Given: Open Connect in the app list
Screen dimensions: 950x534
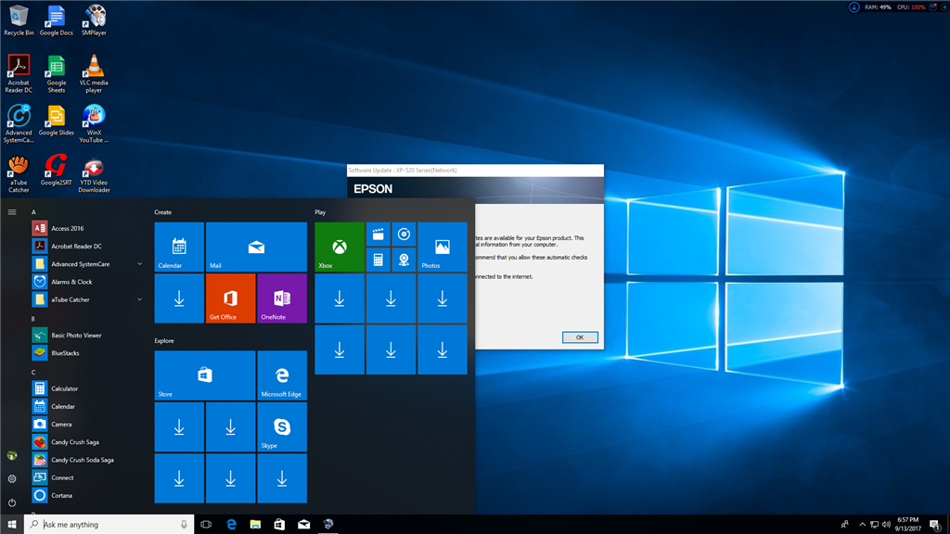Looking at the screenshot, I should 88,477.
